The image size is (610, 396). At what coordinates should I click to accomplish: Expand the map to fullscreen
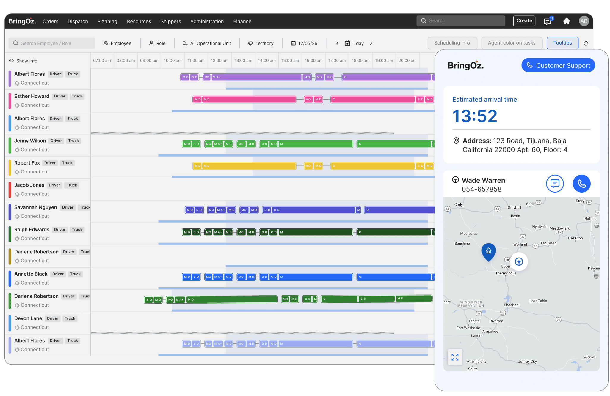[455, 357]
